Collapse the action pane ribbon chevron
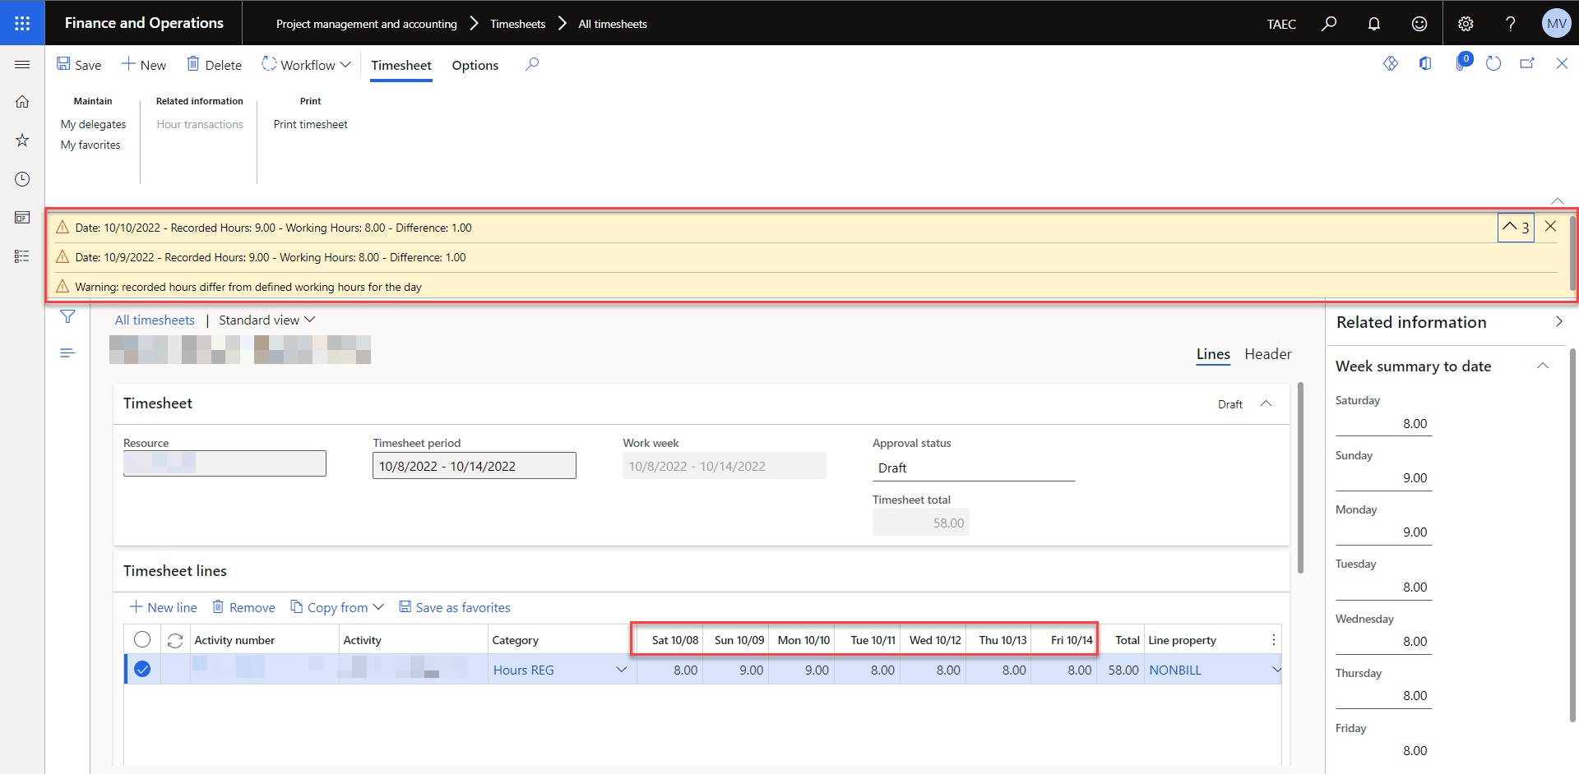Screen dimensions: 1579x774 pos(1558,200)
